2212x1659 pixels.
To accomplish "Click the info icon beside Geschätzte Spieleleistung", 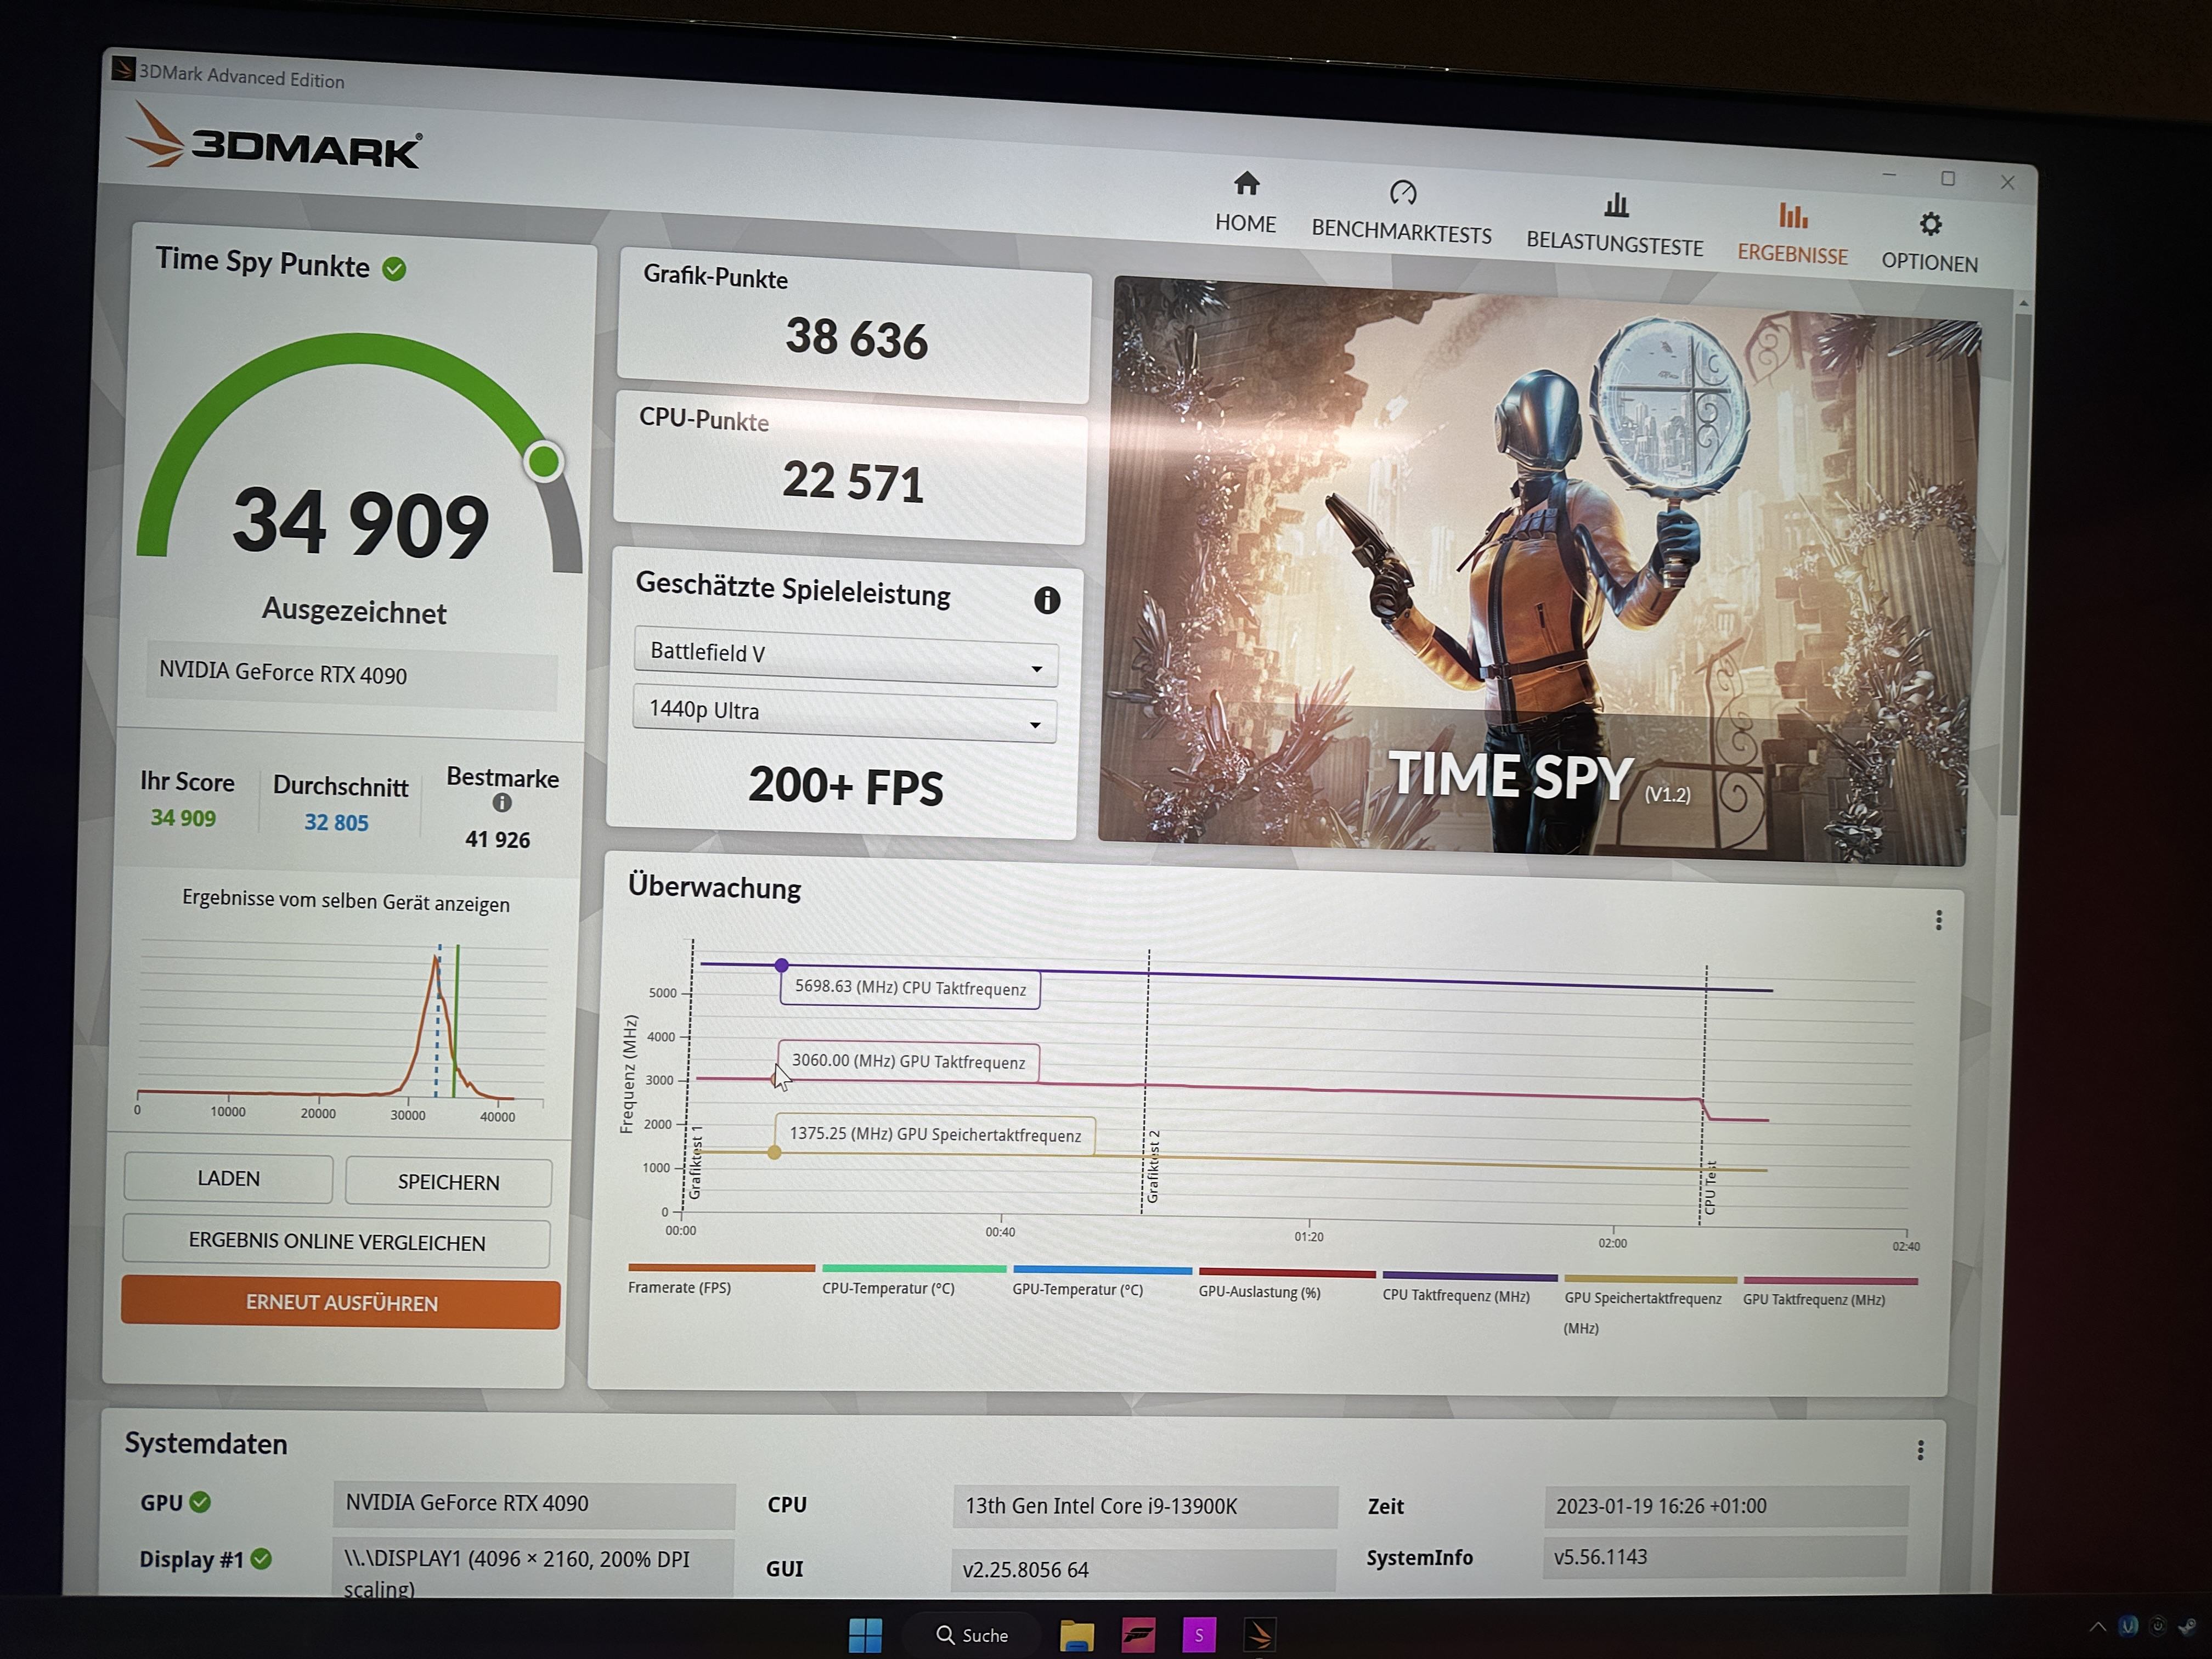I will [x=1047, y=600].
